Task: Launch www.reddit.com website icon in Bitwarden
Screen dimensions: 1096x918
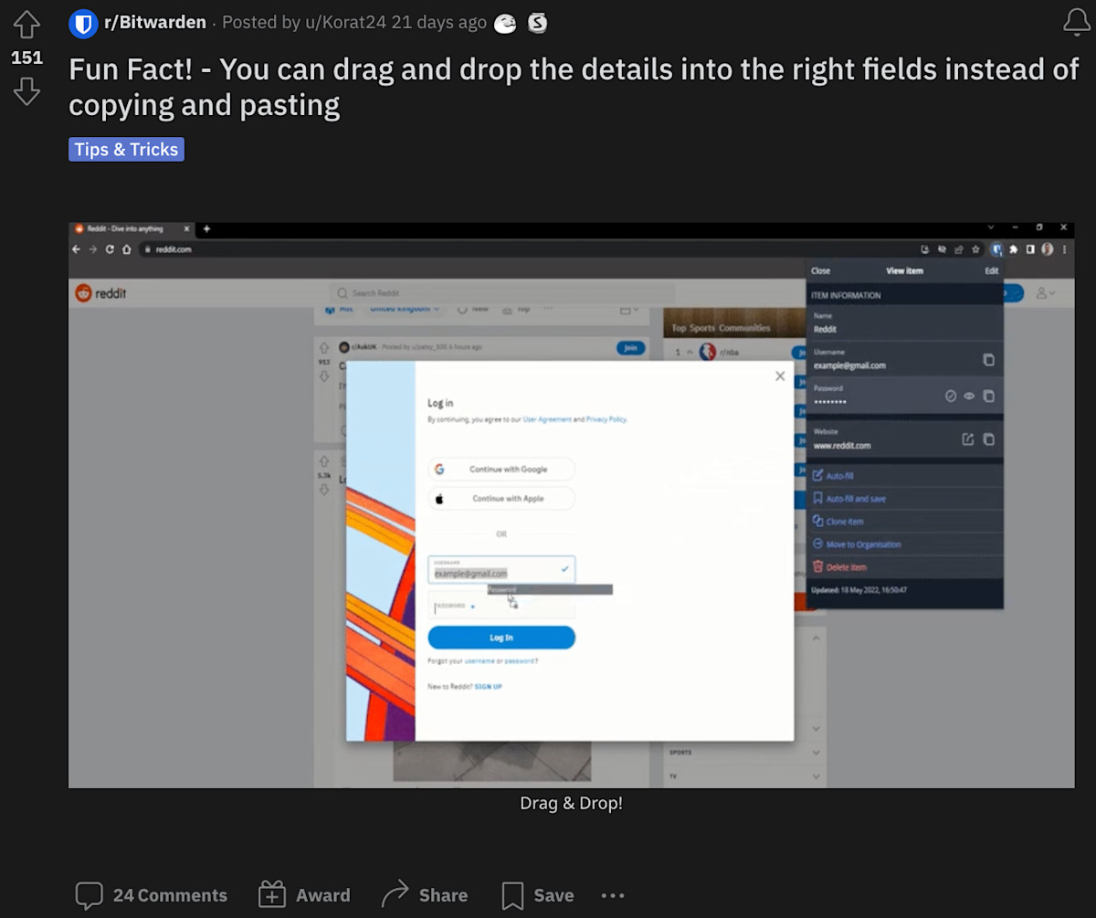Action: click(968, 439)
